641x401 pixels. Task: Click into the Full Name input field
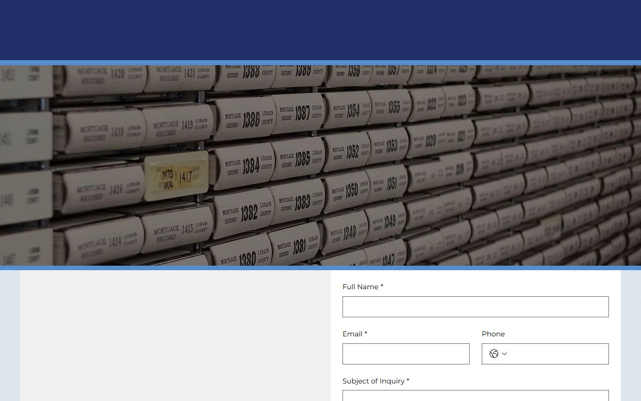point(475,307)
